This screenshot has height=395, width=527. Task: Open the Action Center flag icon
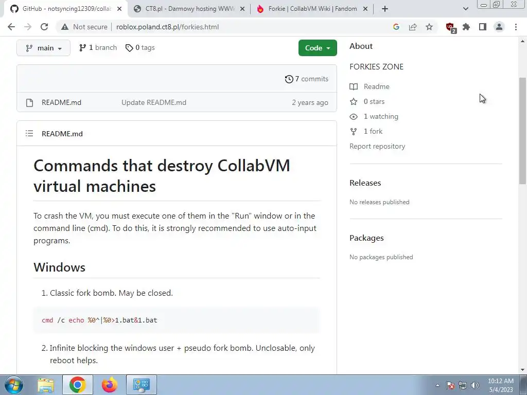(x=450, y=385)
